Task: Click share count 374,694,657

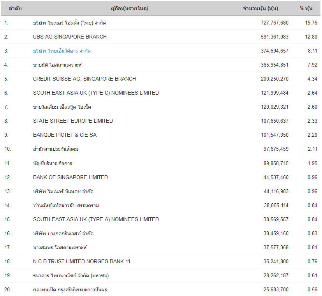Action: point(274,51)
